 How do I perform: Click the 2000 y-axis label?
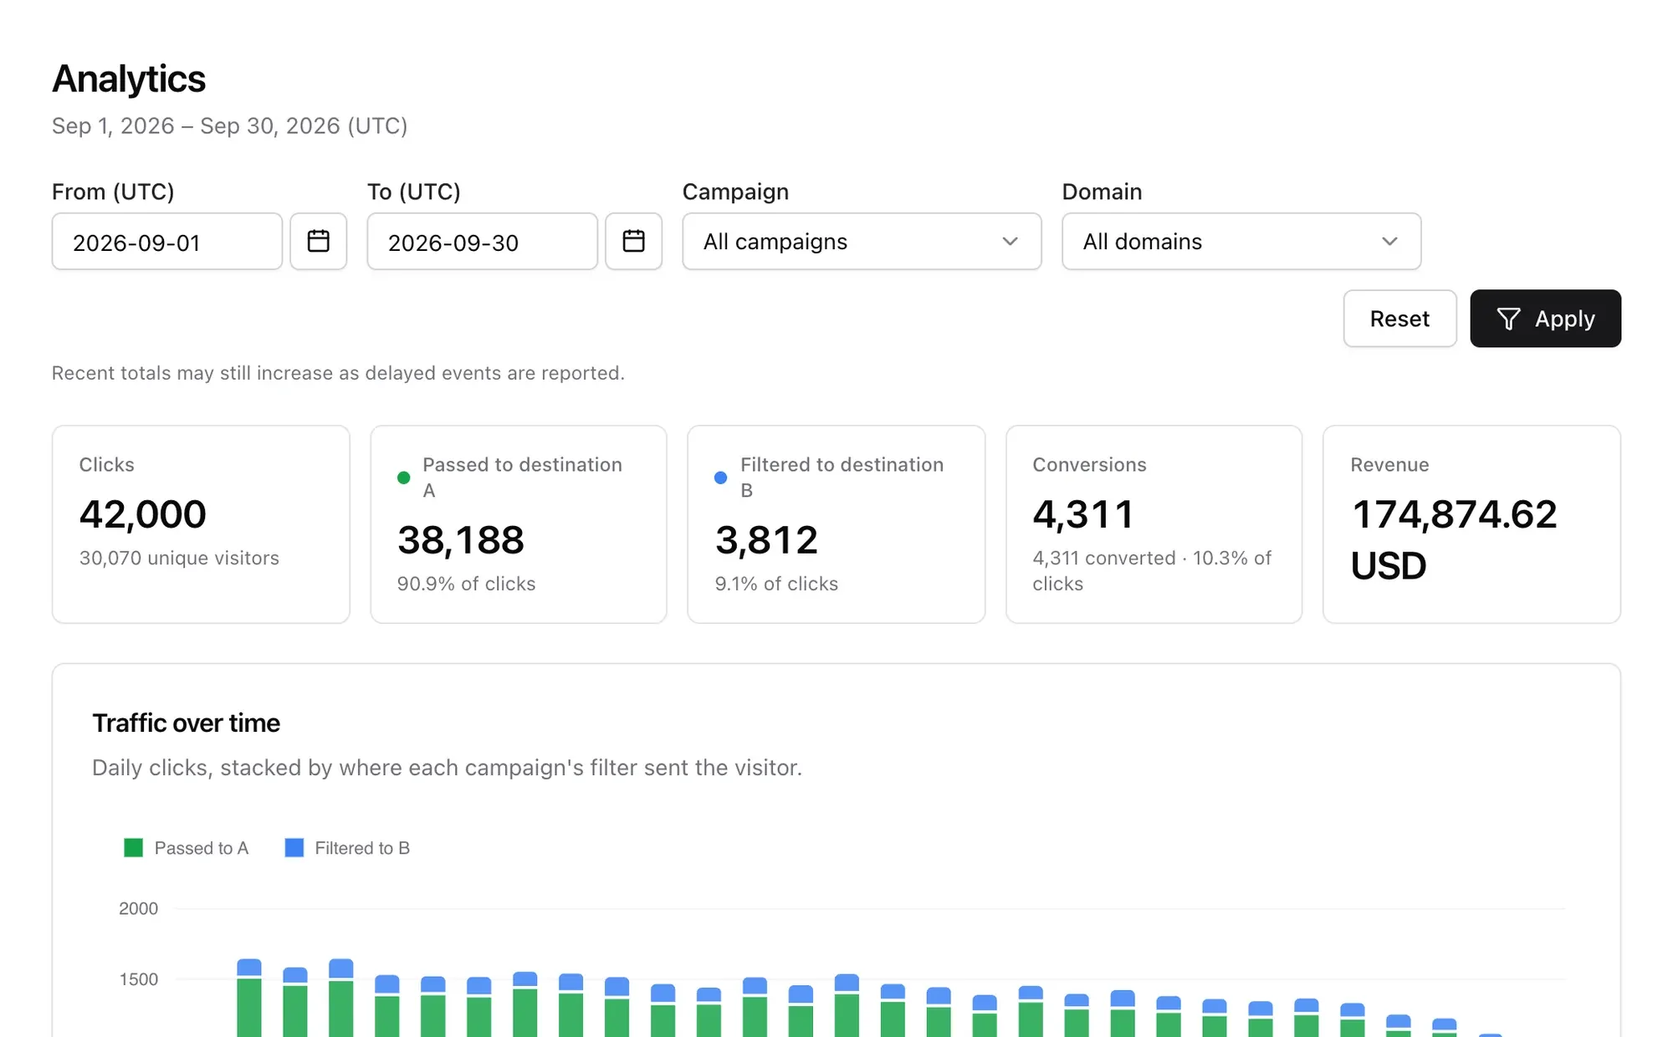point(138,908)
